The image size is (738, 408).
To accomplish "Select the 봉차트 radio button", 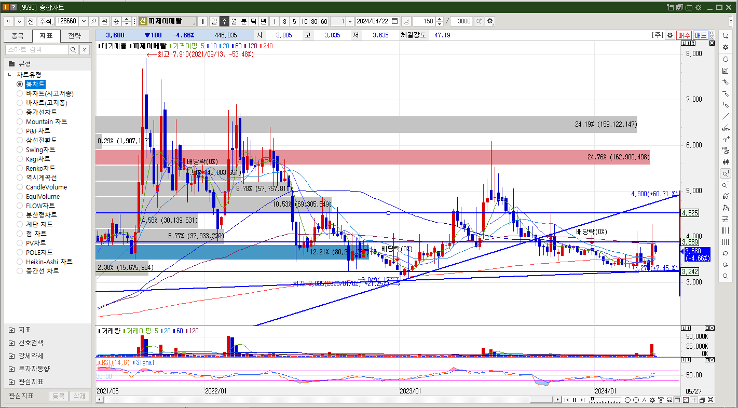I will pos(20,84).
